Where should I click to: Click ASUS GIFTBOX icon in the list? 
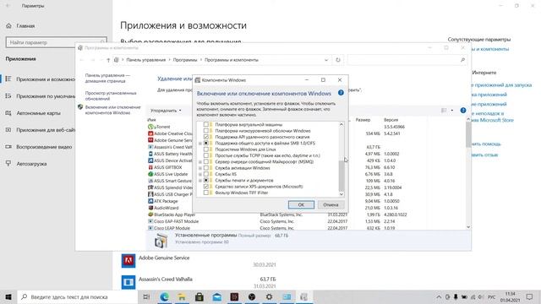coord(150,167)
